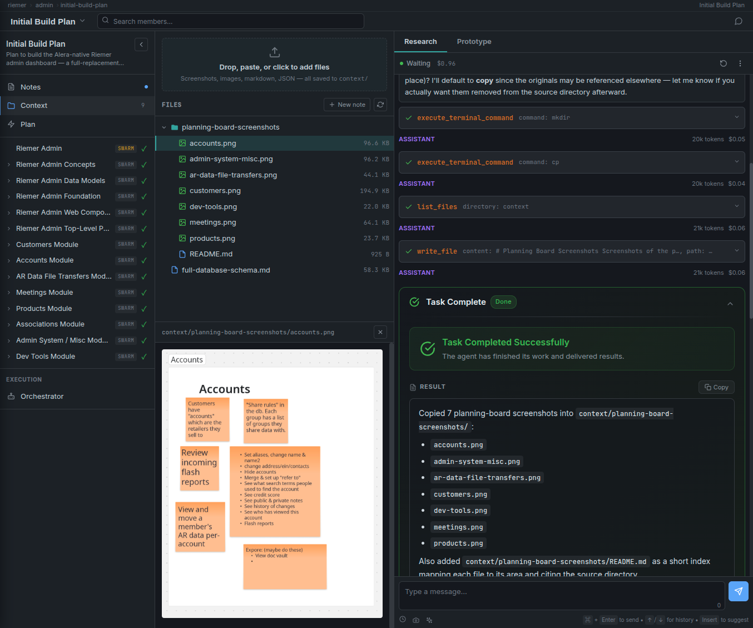
Task: Open Context in the sidebar
Action: coord(77,105)
